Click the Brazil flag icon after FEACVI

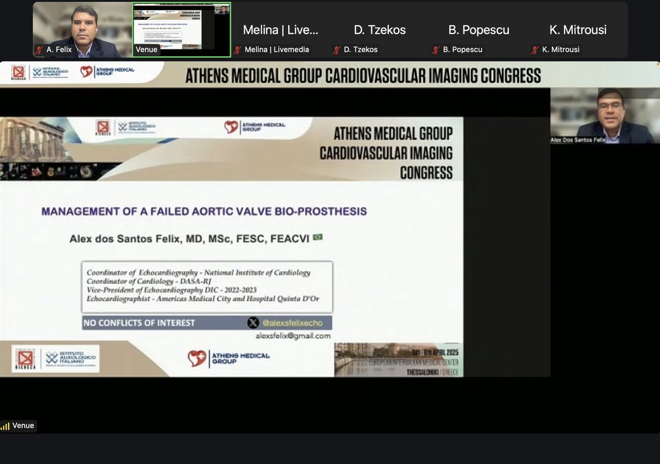318,237
